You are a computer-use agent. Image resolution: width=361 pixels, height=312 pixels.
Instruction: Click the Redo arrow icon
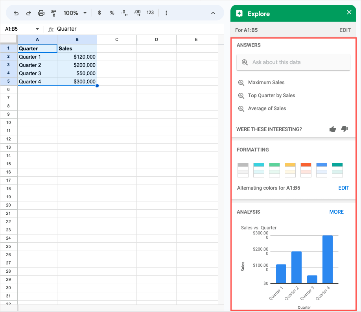pos(28,13)
